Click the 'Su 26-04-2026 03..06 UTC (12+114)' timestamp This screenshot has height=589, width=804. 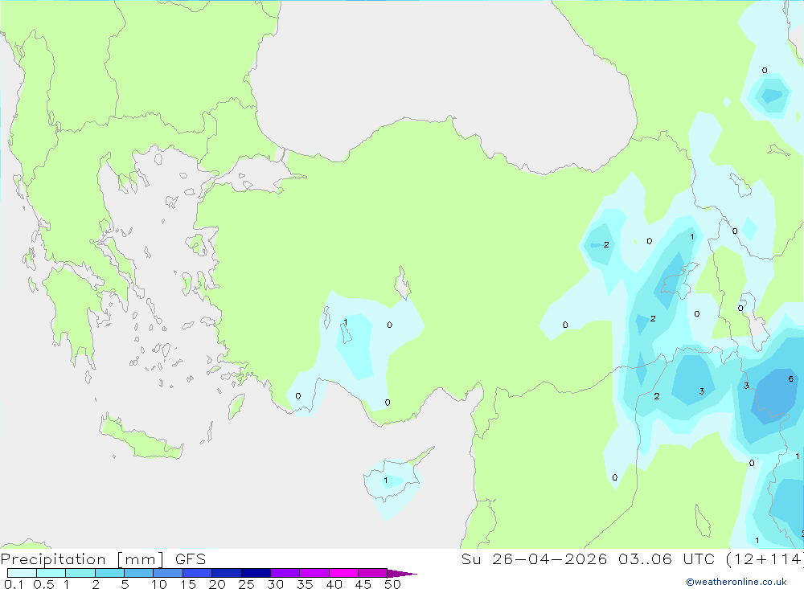pos(632,559)
